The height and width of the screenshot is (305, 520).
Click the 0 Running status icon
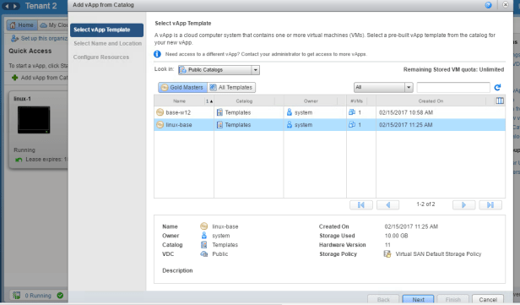(17, 296)
